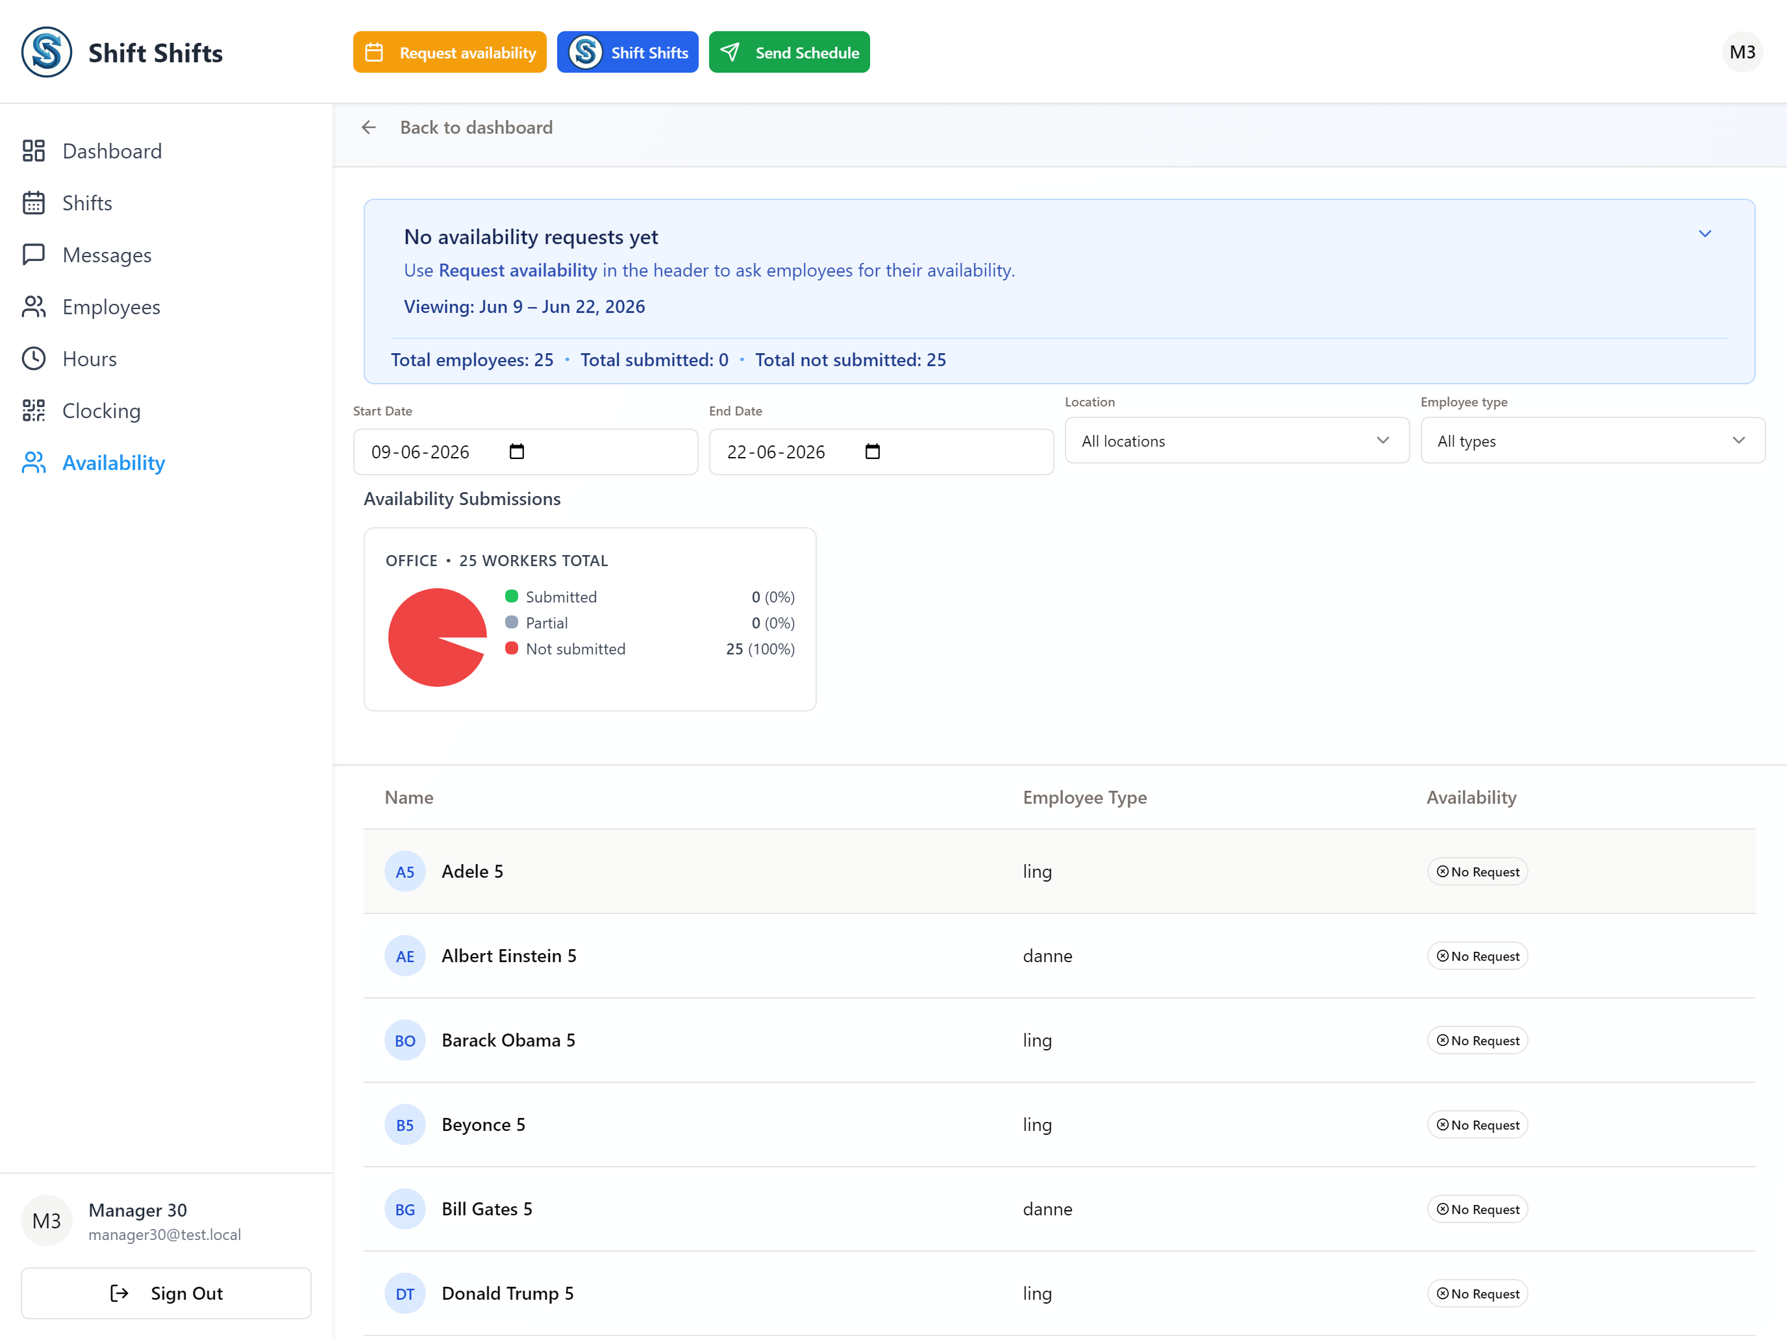Open the All locations dropdown
Image resolution: width=1787 pixels, height=1340 pixels.
coord(1237,440)
